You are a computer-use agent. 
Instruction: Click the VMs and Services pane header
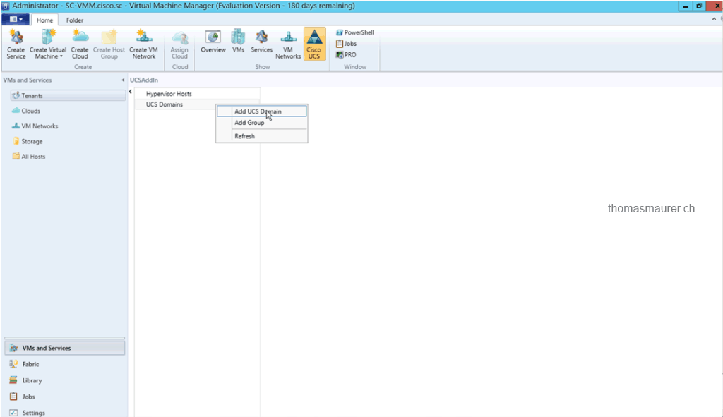pyautogui.click(x=28, y=80)
